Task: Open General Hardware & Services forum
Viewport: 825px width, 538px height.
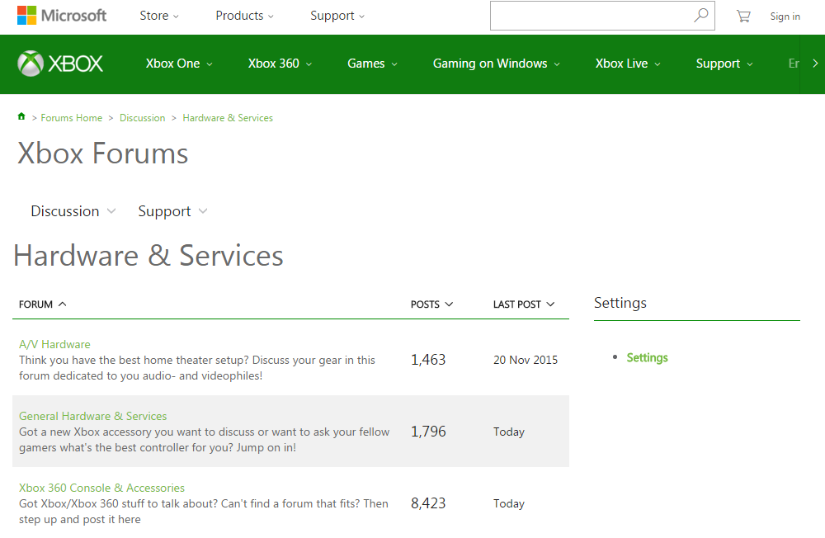Action: pos(93,416)
